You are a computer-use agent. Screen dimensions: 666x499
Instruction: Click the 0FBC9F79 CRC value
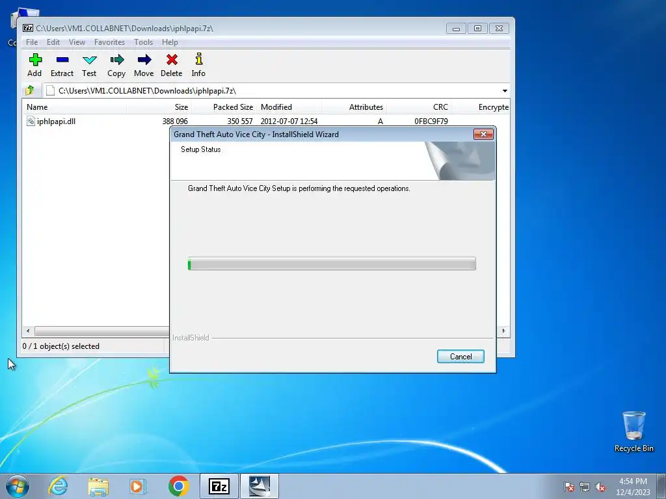coord(431,122)
